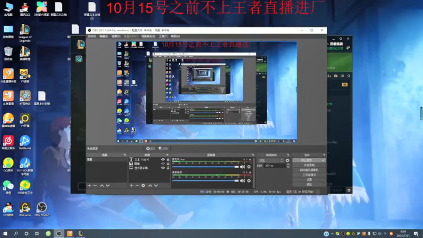Screen dimensions: 423x238
Task: Toggle the lock on the 文本 (GDI+) source
Action: 168,160
